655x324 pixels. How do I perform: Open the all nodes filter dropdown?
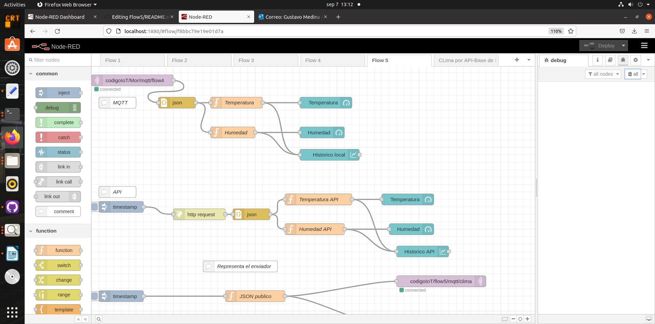(x=603, y=74)
